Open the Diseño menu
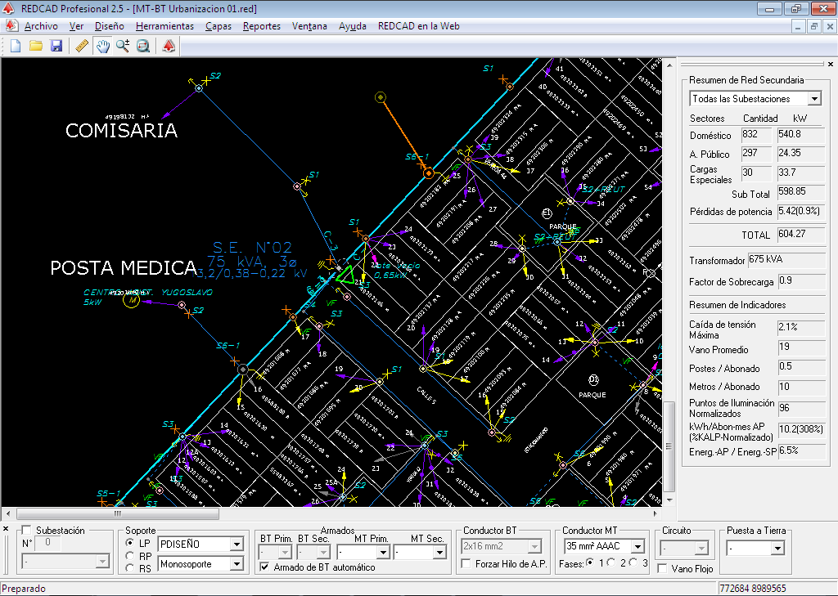Image resolution: width=838 pixels, height=596 pixels. [x=110, y=26]
